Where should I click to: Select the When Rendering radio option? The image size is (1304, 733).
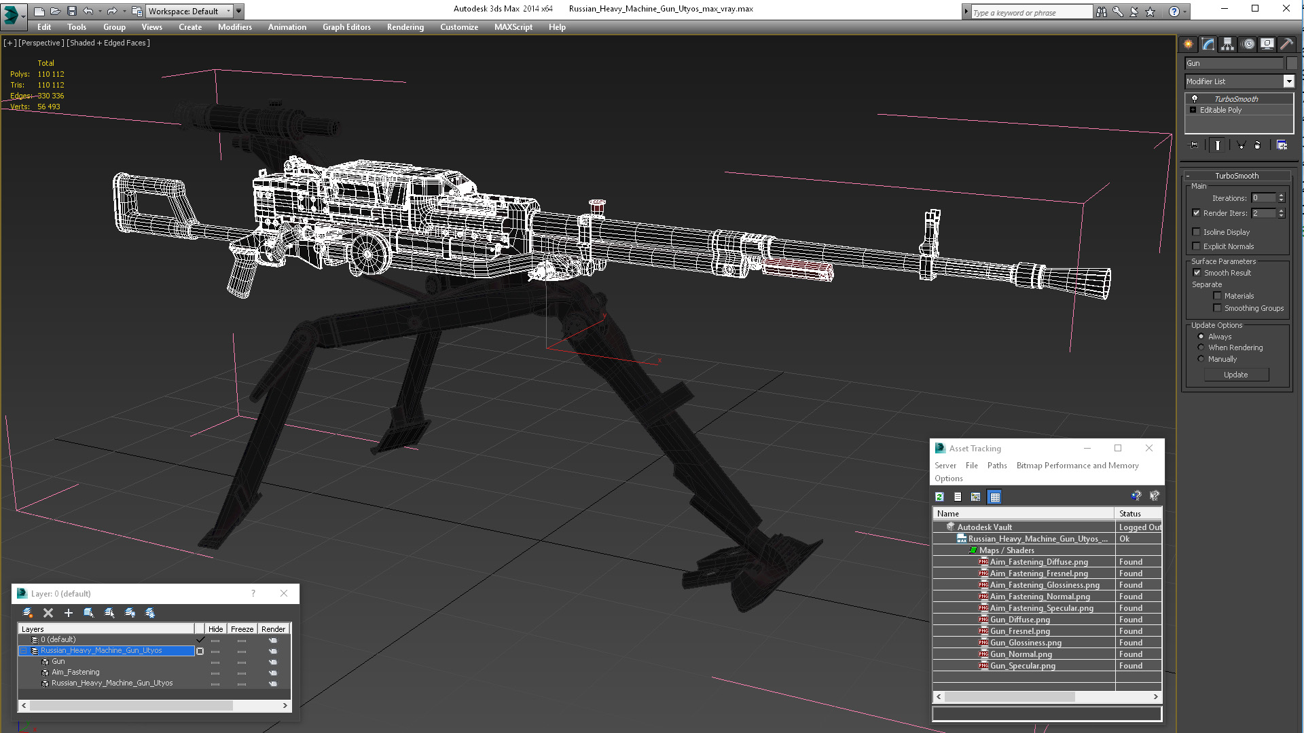[1201, 347]
